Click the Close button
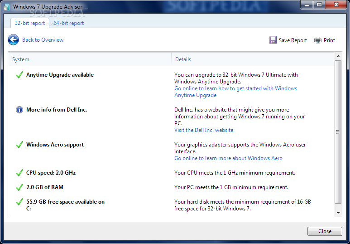Screen dimensions: 350x244 click(x=325, y=231)
